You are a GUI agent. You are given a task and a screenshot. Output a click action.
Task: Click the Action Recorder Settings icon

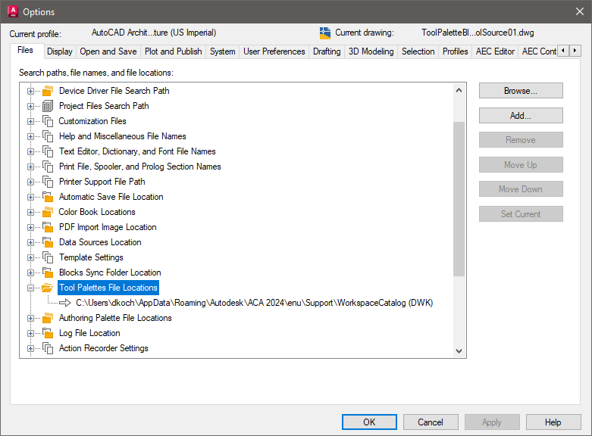coord(48,348)
